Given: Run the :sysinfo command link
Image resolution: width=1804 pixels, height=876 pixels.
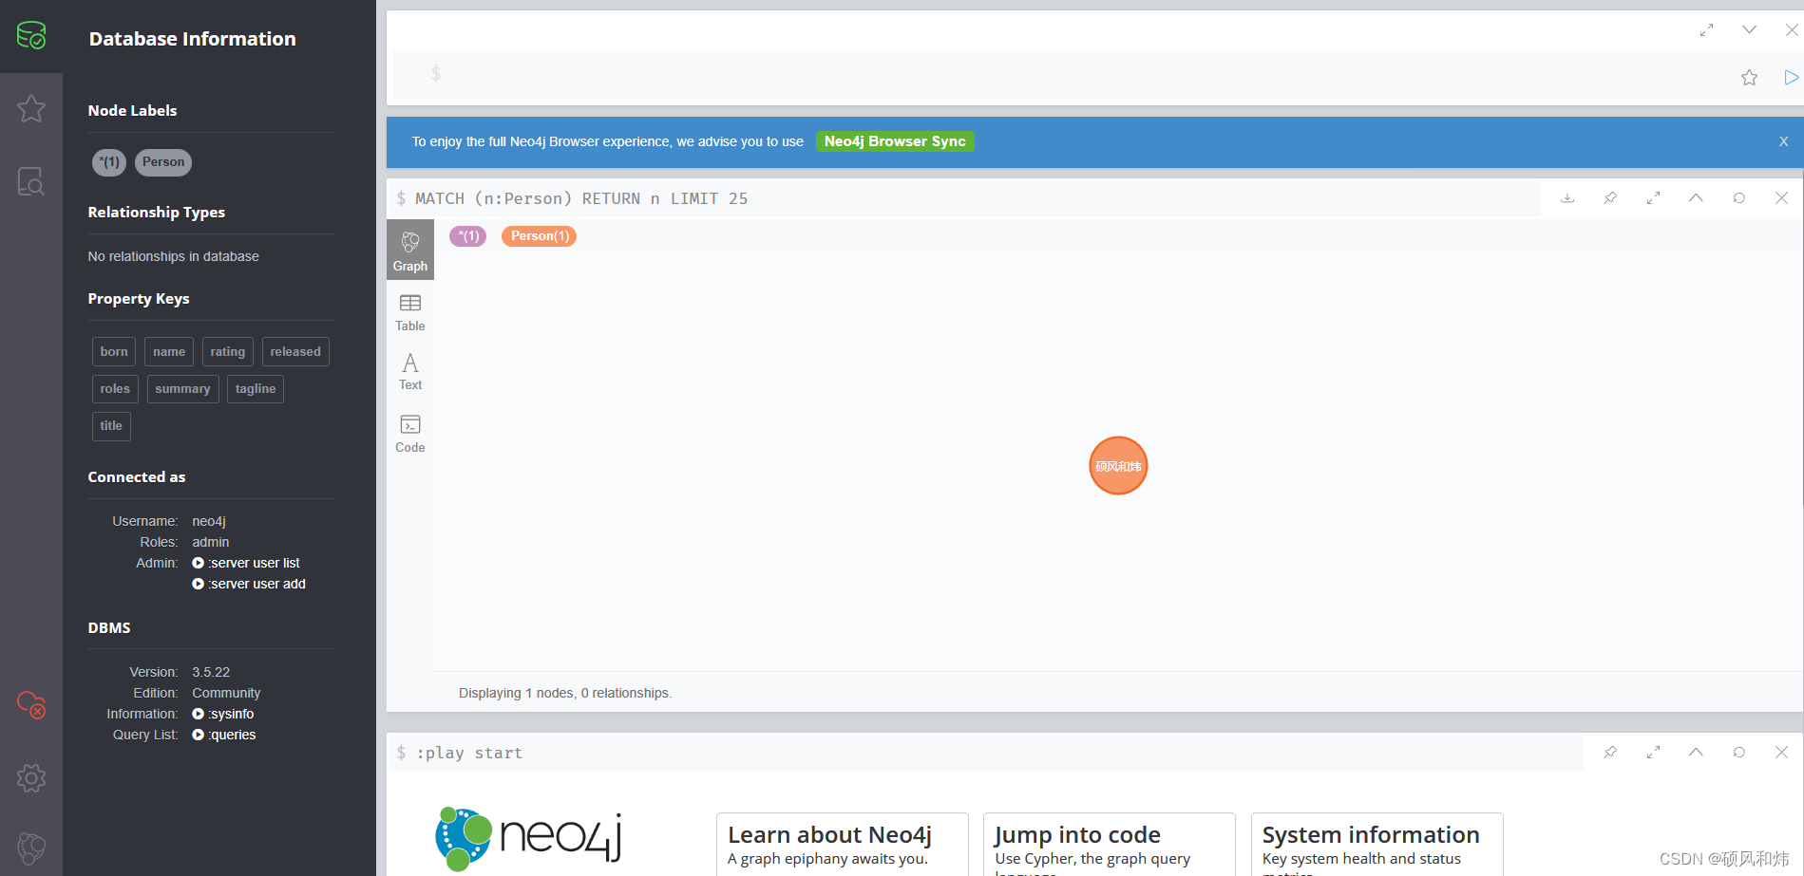Looking at the screenshot, I should [x=223, y=714].
